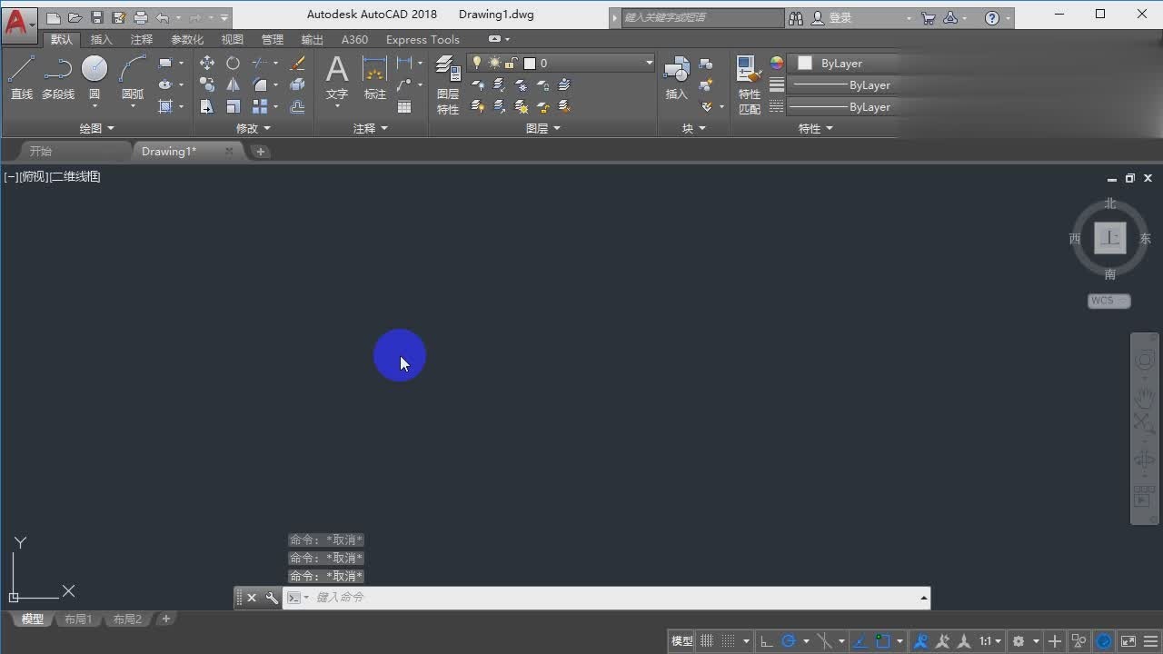Click the keyword search box

[x=702, y=17]
